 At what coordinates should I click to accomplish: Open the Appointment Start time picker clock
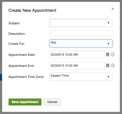113,54
